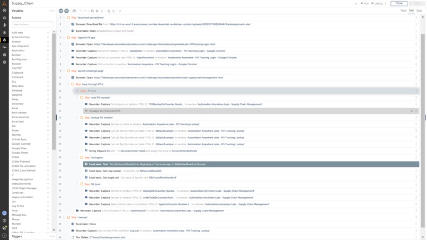Screen dimensions: 427x240
Task: Click the second circular toolbar icon
Action: [x=66, y=11]
